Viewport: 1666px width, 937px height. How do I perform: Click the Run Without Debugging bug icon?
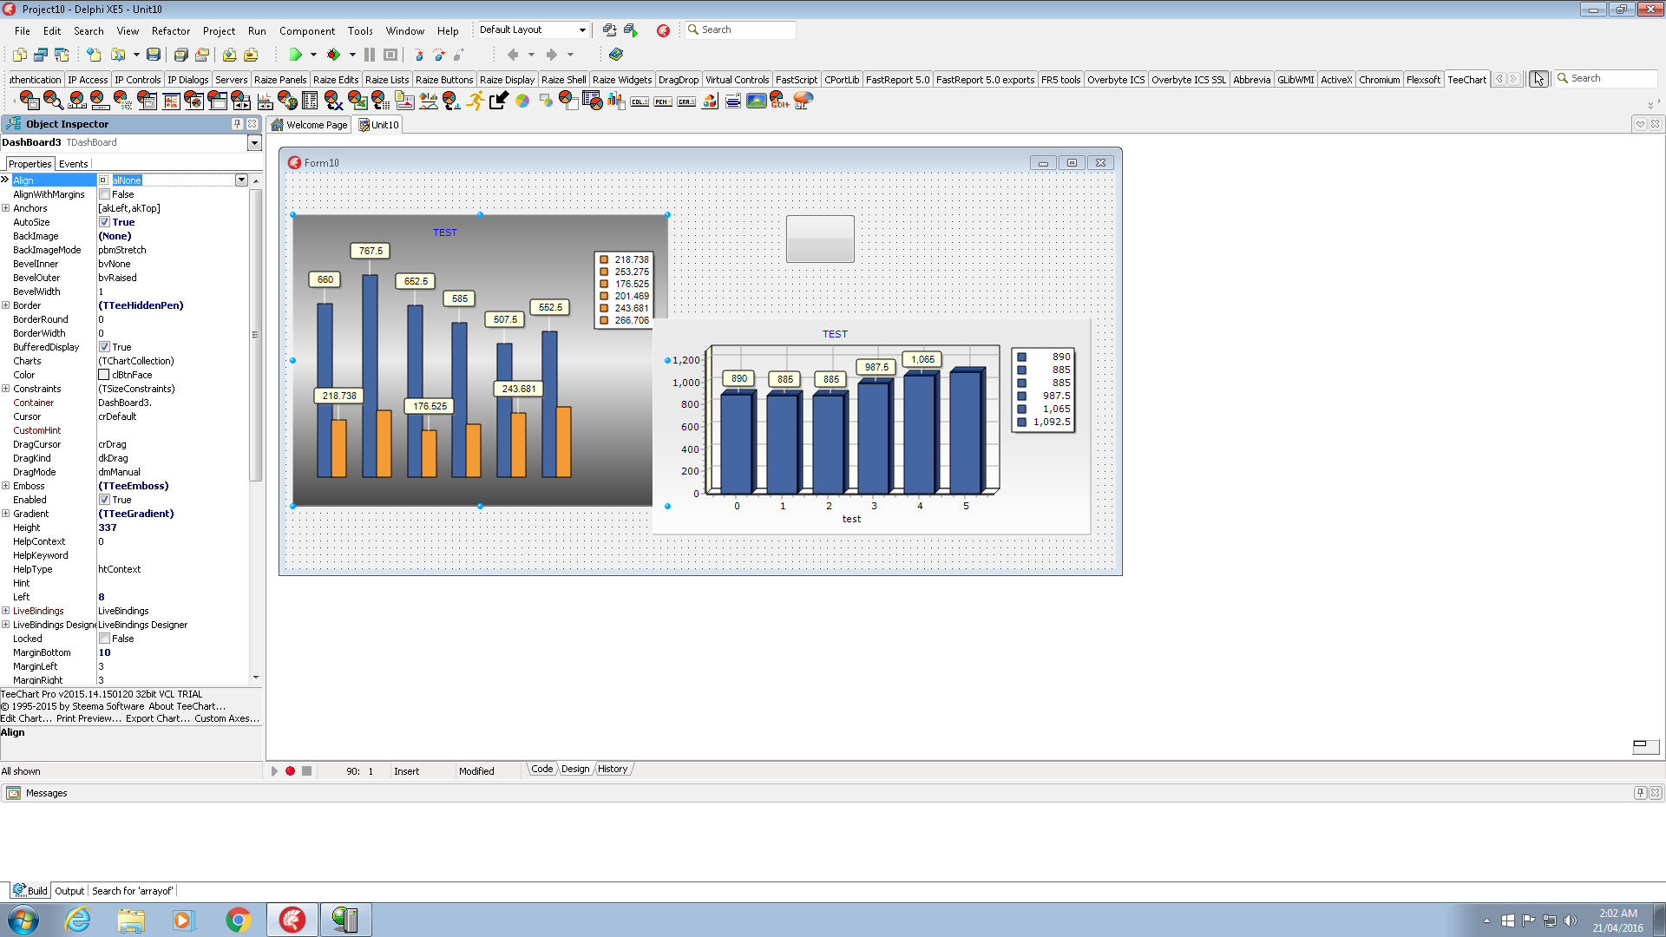click(x=333, y=55)
